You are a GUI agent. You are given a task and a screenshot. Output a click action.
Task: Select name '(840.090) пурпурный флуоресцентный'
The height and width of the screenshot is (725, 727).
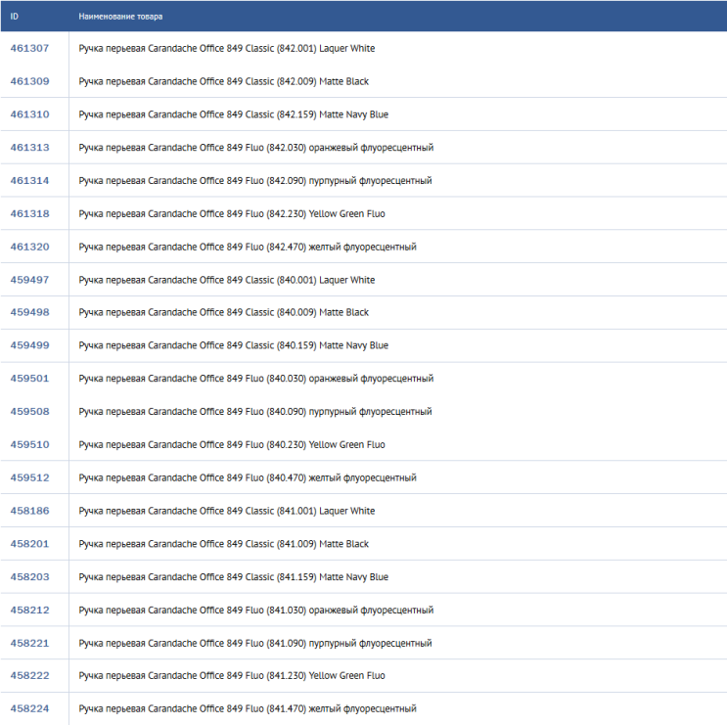(x=349, y=412)
